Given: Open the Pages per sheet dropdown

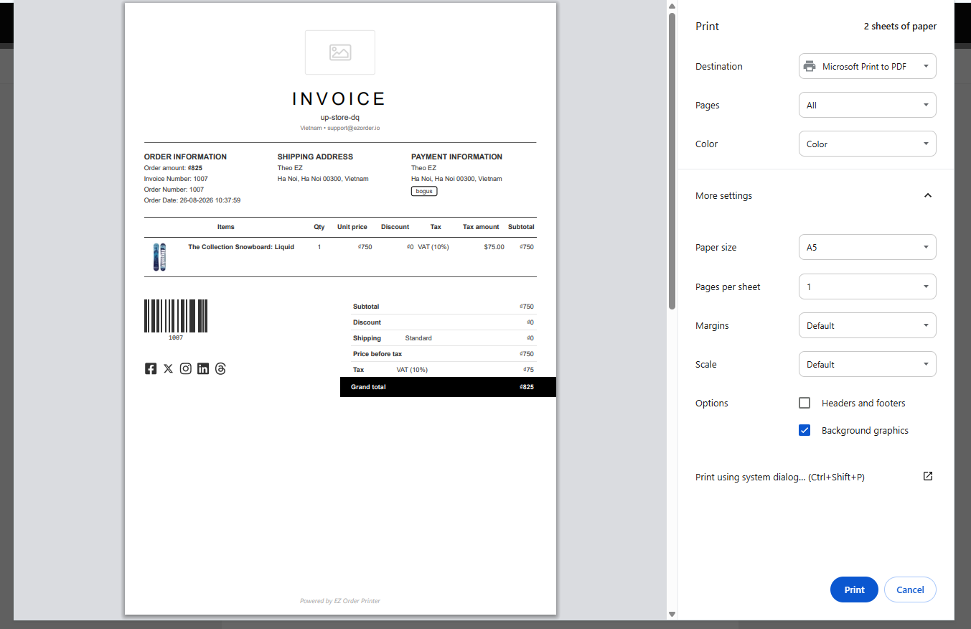Looking at the screenshot, I should pos(868,286).
